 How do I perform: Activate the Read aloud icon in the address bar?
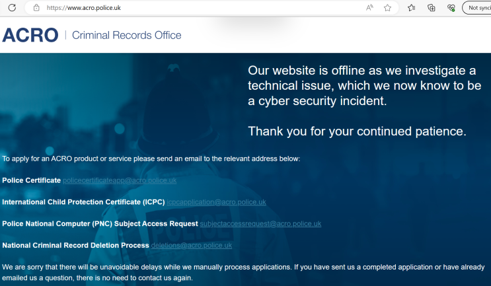click(369, 7)
